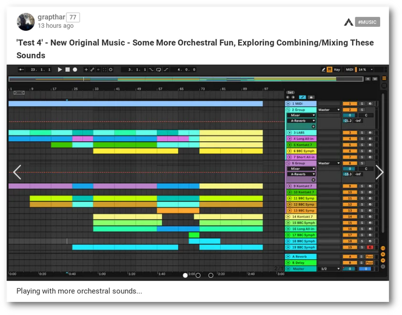The width and height of the screenshot is (402, 315).
Task: Click the Previous Locator arrow
Action: [288, 97]
